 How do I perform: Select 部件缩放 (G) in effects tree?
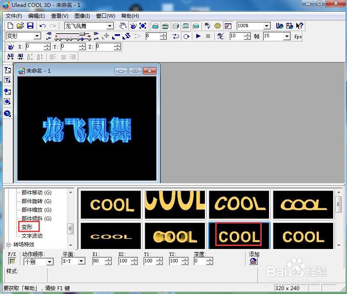point(36,210)
